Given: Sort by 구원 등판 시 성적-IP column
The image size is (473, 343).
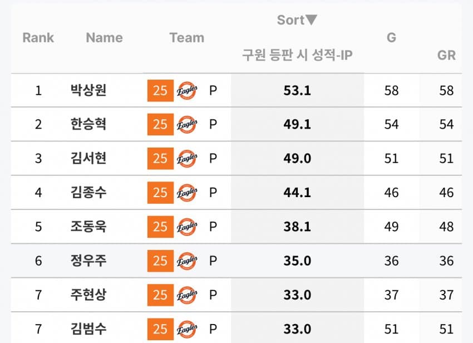Looking at the screenshot, I should 297,55.
